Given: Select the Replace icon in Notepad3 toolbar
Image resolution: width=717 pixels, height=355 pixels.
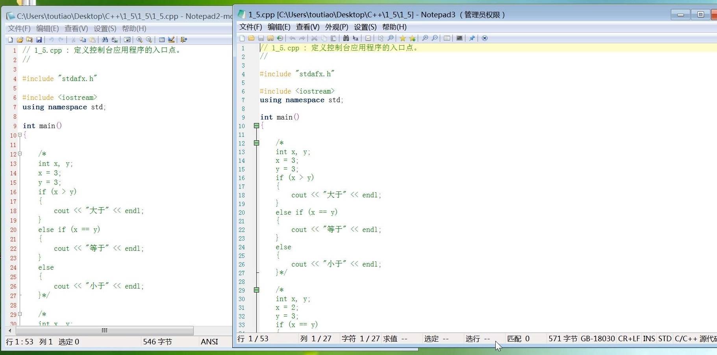Looking at the screenshot, I should coord(355,38).
